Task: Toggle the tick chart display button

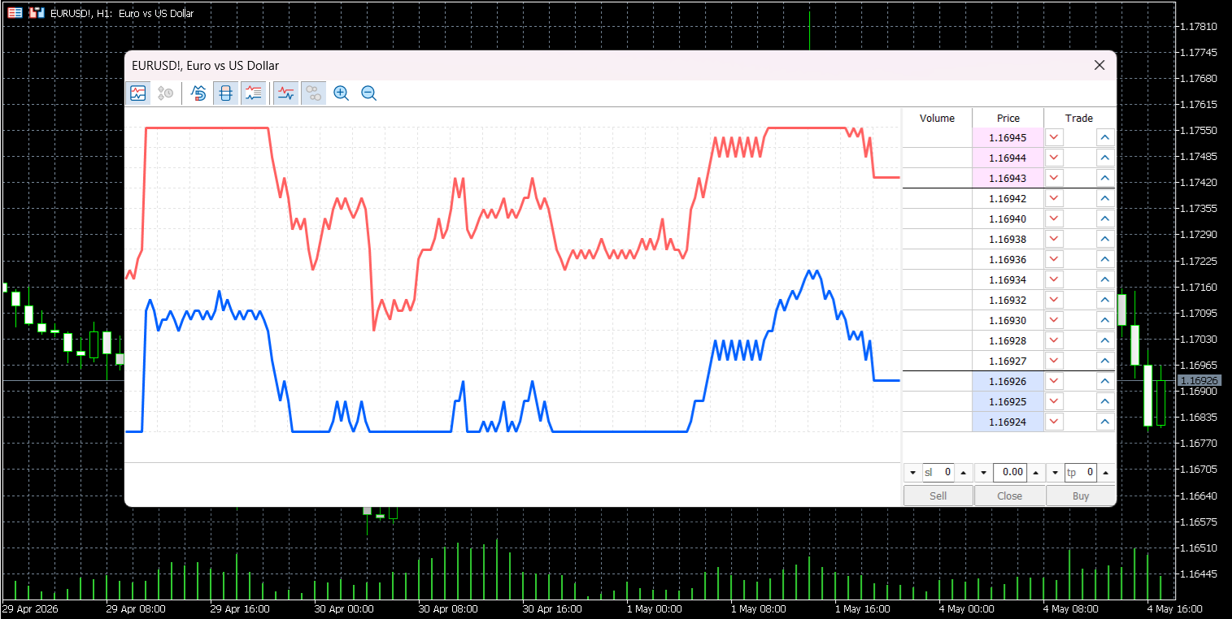Action: tap(138, 93)
